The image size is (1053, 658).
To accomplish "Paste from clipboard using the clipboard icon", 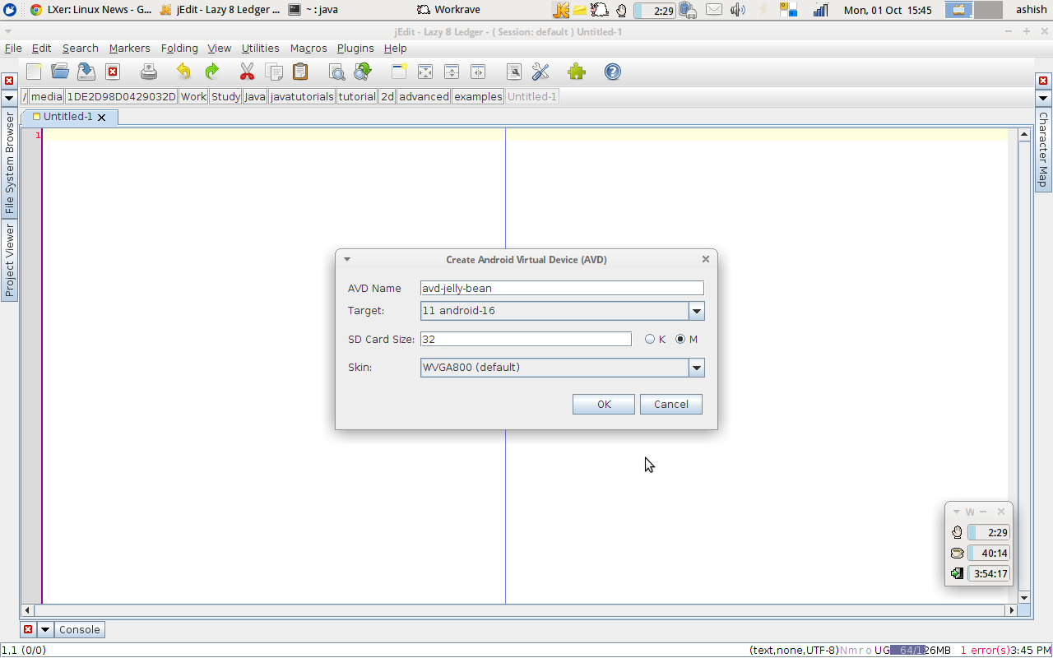I will (x=299, y=72).
